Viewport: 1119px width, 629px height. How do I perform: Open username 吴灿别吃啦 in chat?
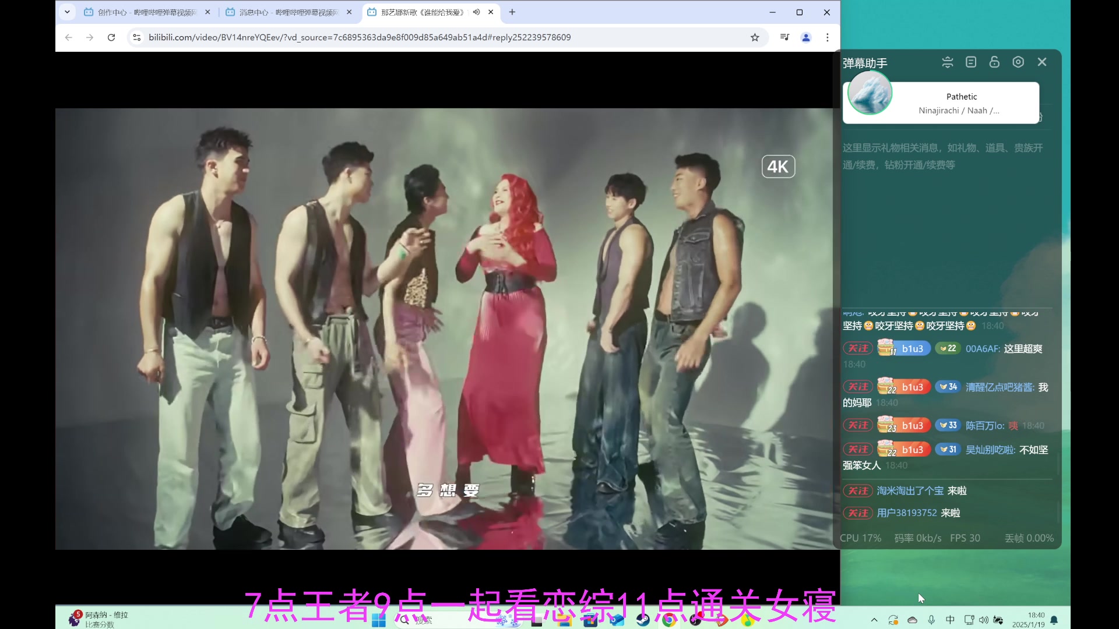[990, 450]
